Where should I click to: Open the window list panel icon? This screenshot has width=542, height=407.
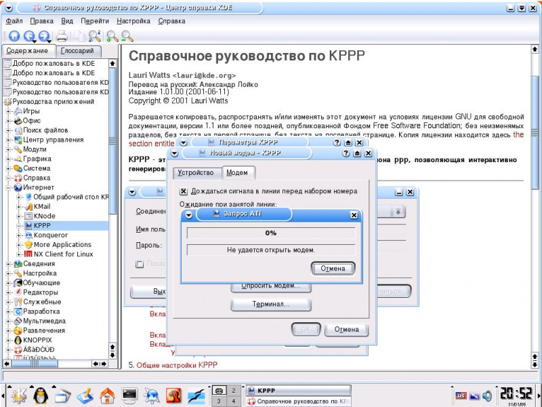coord(62,396)
